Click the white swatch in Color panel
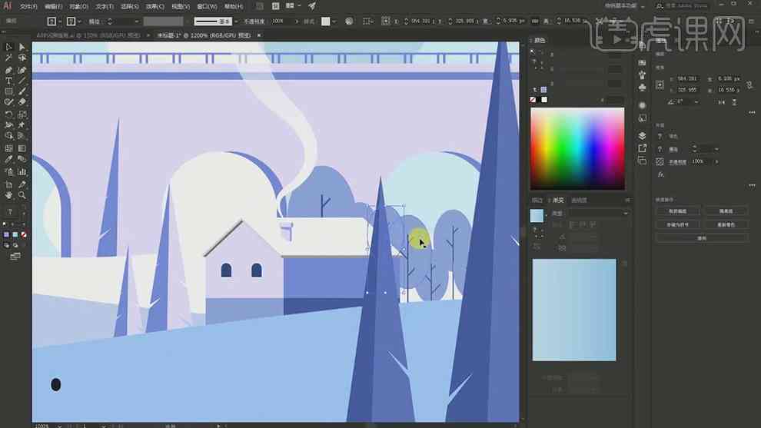Image resolution: width=761 pixels, height=428 pixels. (544, 99)
